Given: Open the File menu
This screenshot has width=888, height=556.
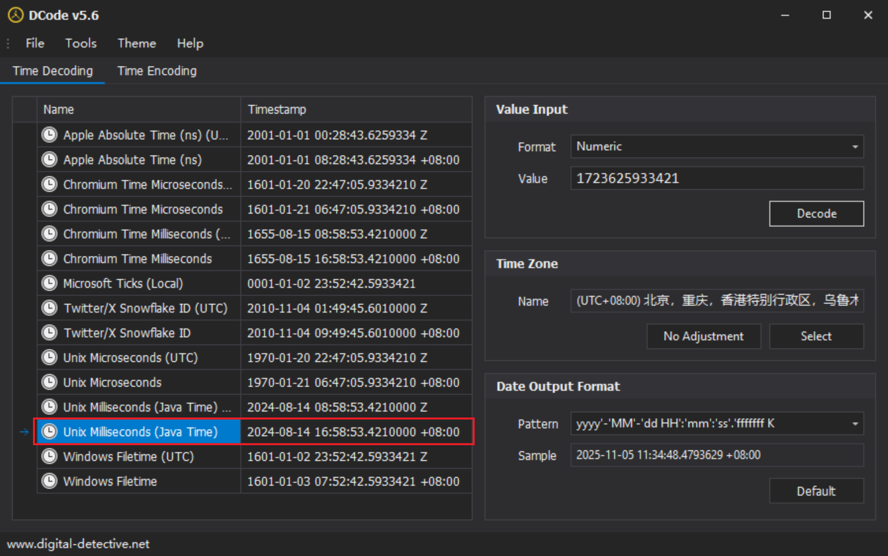Looking at the screenshot, I should (35, 44).
